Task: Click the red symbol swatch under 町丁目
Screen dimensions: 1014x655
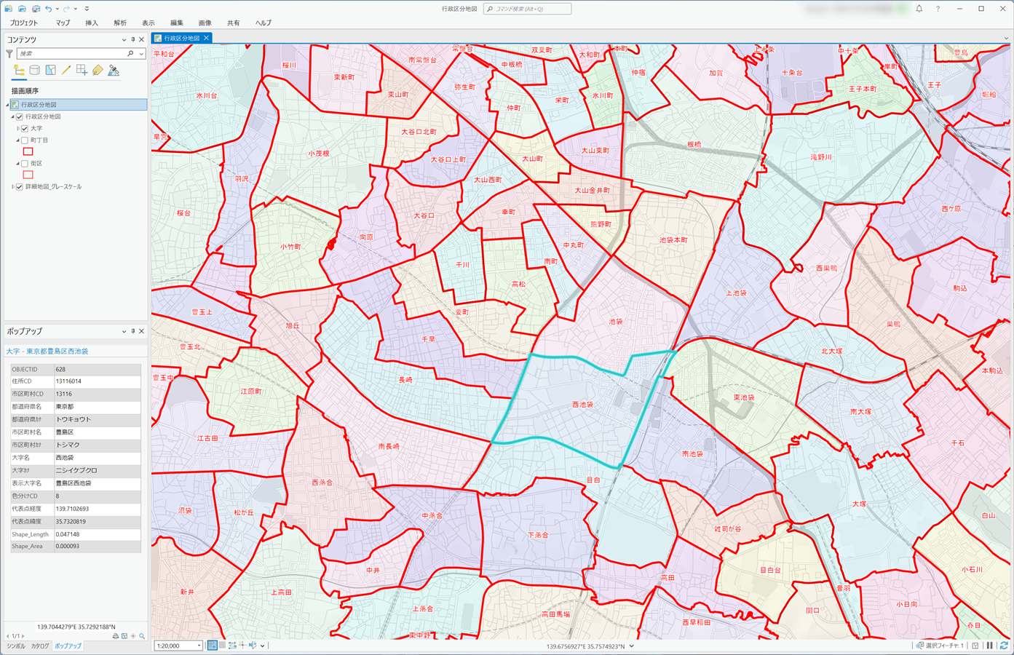Action: tap(28, 151)
